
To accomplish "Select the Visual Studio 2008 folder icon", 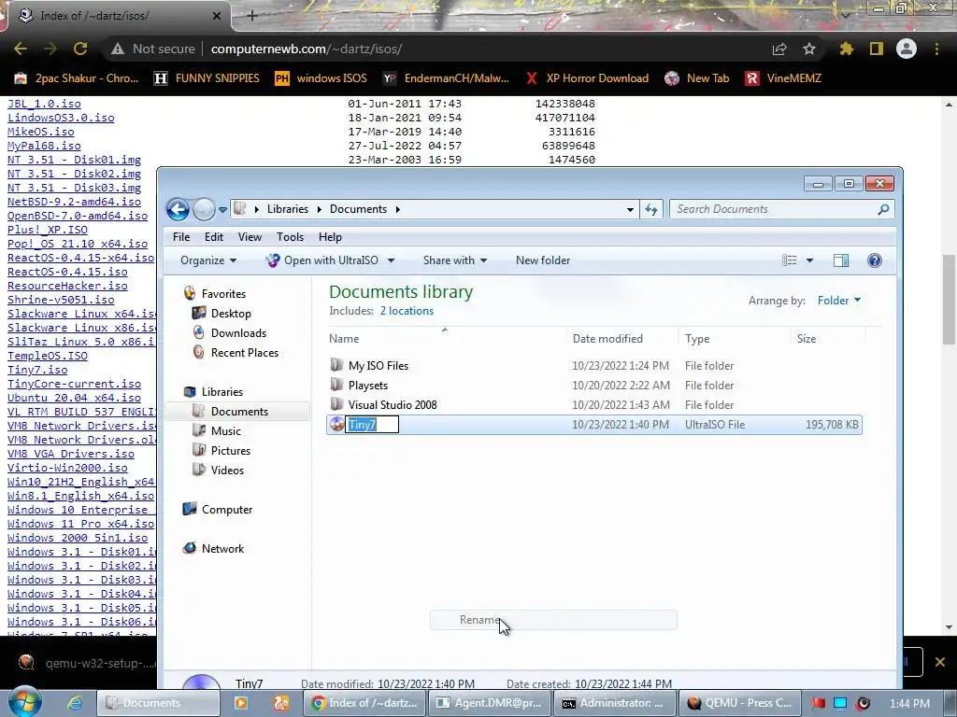I will (336, 404).
